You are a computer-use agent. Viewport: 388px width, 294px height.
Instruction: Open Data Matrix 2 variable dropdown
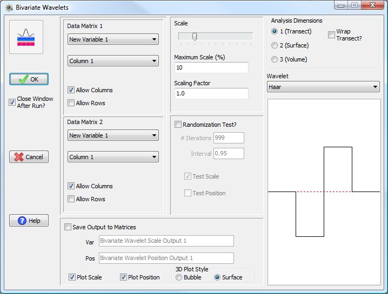pos(113,135)
